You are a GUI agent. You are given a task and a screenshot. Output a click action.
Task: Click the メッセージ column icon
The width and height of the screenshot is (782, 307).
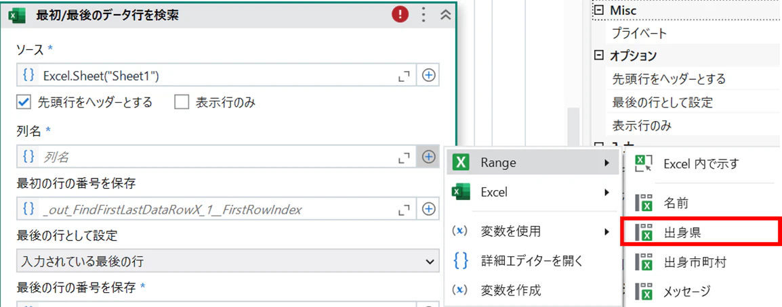click(644, 291)
